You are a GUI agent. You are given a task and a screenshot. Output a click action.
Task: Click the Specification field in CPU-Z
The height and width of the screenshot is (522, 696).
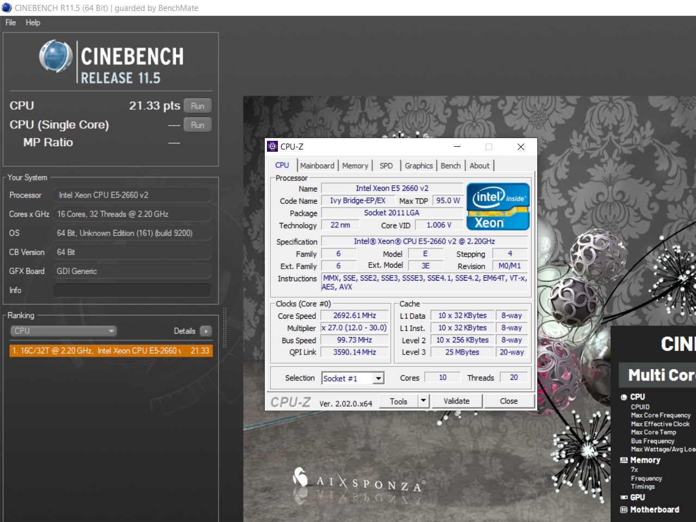click(x=424, y=241)
